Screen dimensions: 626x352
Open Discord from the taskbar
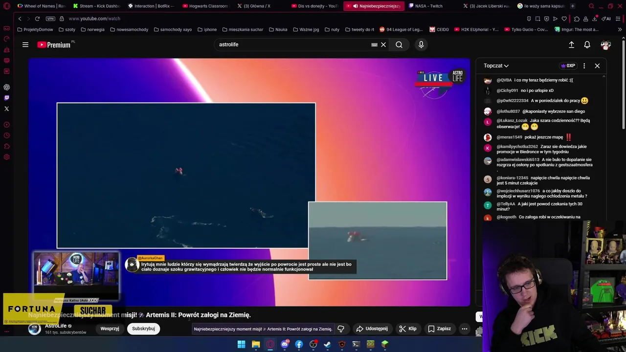pyautogui.click(x=285, y=344)
